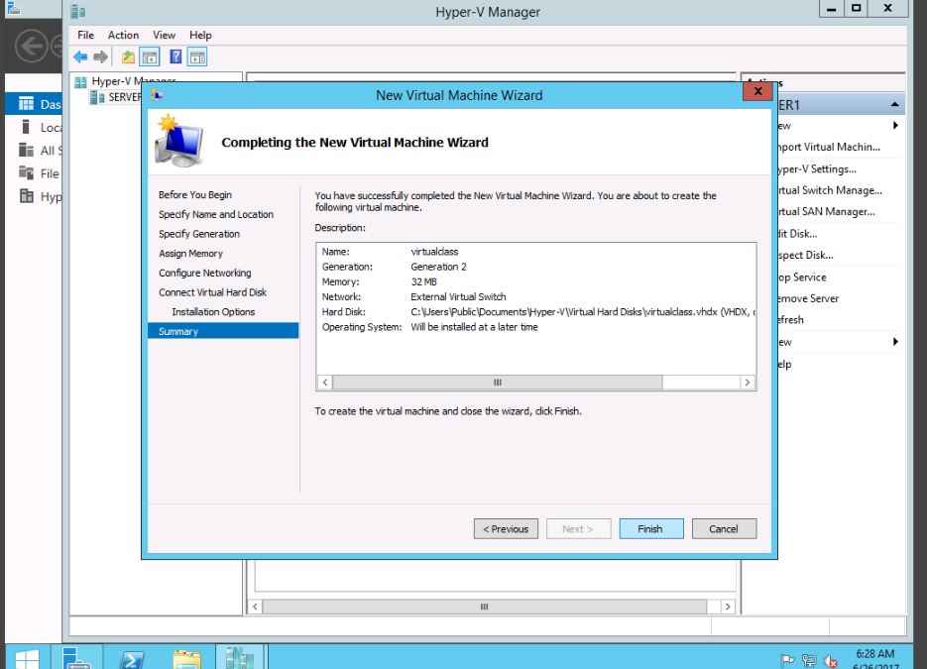Click Stop Service in Actions pane
Viewport: 927px width, 669px height.
coord(802,278)
